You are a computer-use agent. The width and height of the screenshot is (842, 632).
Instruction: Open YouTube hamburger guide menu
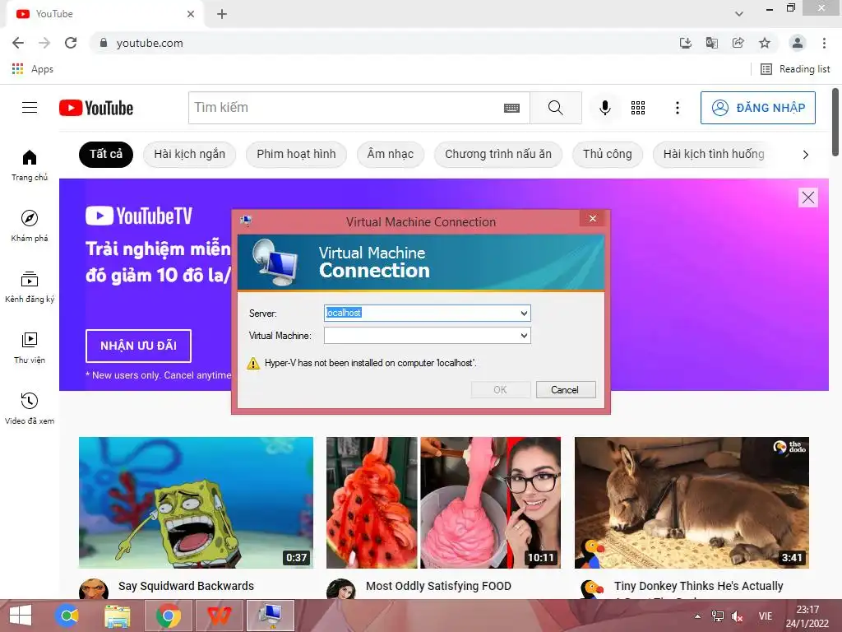coord(30,108)
